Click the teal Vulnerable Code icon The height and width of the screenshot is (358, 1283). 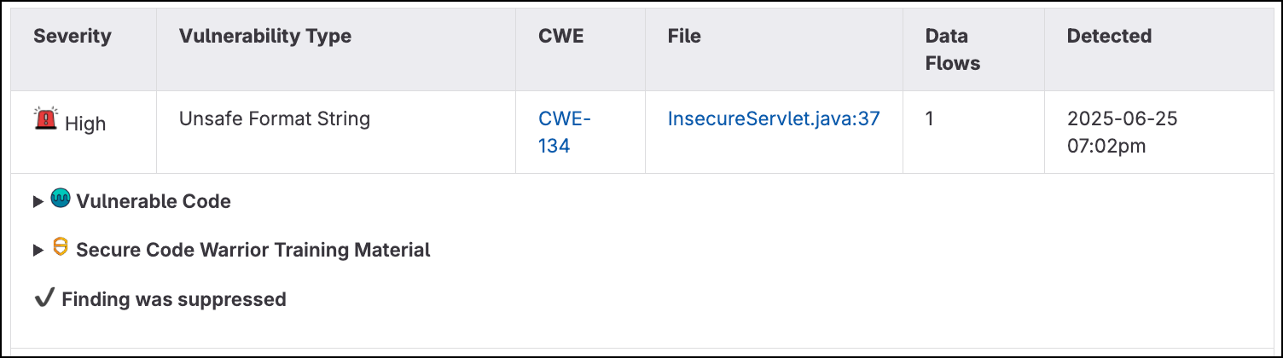[60, 200]
